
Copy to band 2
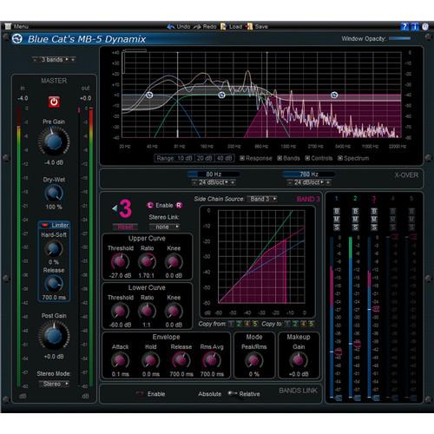(x=295, y=324)
